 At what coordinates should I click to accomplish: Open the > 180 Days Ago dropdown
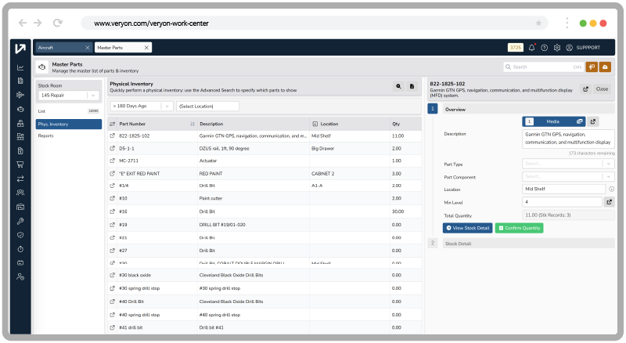[142, 106]
